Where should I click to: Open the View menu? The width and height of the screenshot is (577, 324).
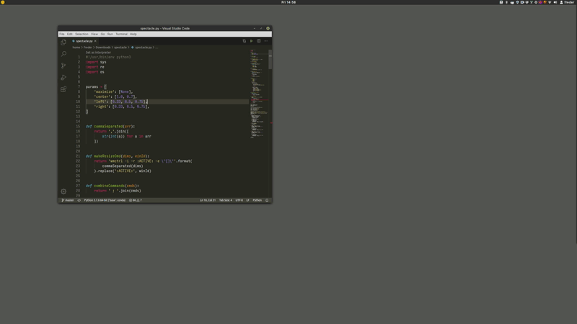94,34
